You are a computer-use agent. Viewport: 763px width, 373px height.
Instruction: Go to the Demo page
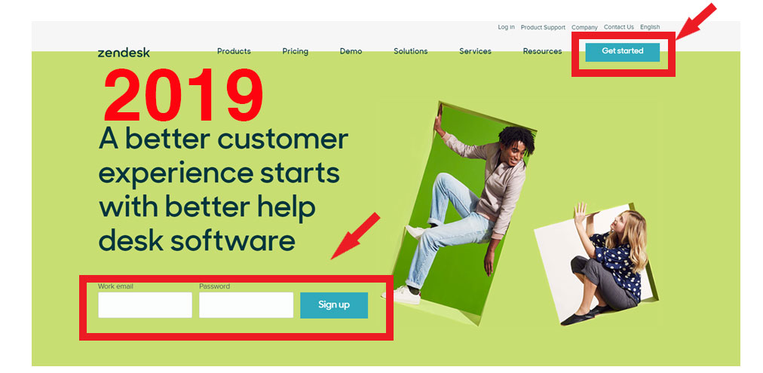(x=351, y=51)
